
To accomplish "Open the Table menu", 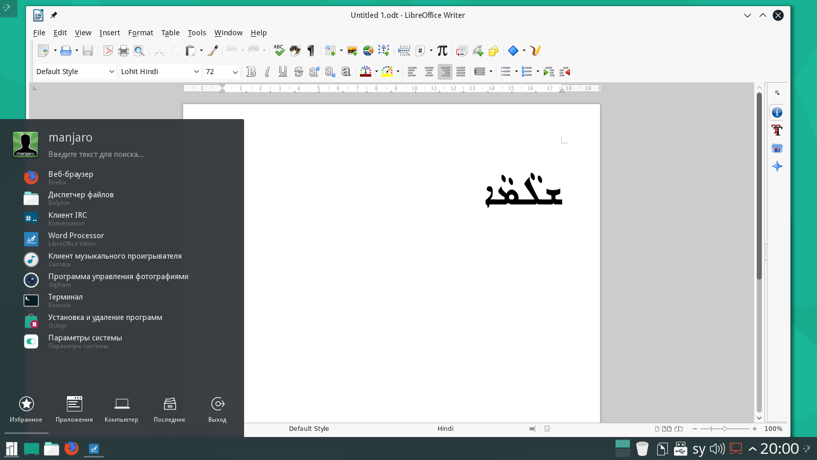I will point(170,33).
